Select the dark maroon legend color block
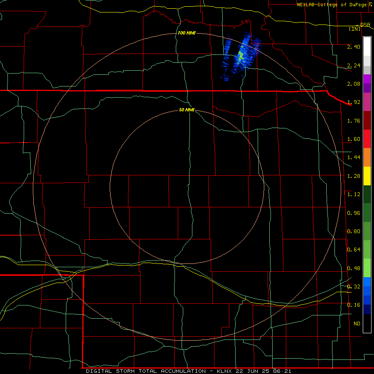Viewport: 374px width, 374px height. (x=367, y=120)
